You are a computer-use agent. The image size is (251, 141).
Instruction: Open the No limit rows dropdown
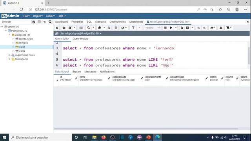[x=153, y=28]
